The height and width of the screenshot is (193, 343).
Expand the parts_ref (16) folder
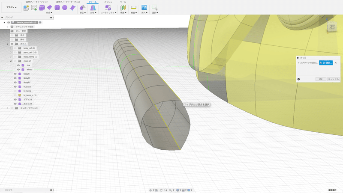[11, 52]
